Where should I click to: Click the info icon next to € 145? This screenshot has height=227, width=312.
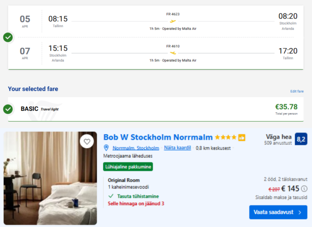[304, 188]
